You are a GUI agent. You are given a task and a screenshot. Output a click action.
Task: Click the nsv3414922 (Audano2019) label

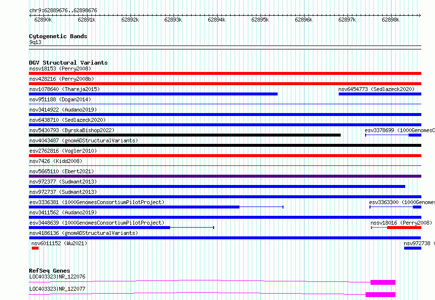point(63,110)
